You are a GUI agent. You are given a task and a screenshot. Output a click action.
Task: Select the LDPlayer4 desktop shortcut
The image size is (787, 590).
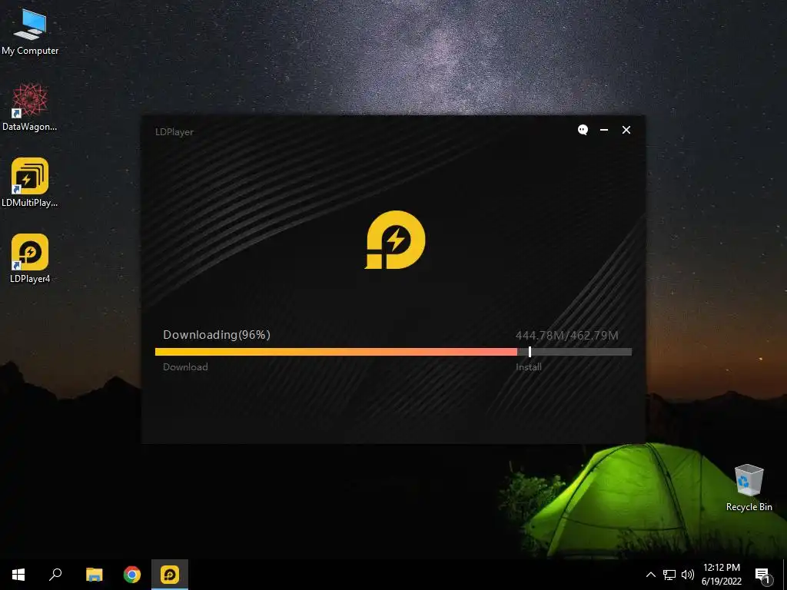30,258
